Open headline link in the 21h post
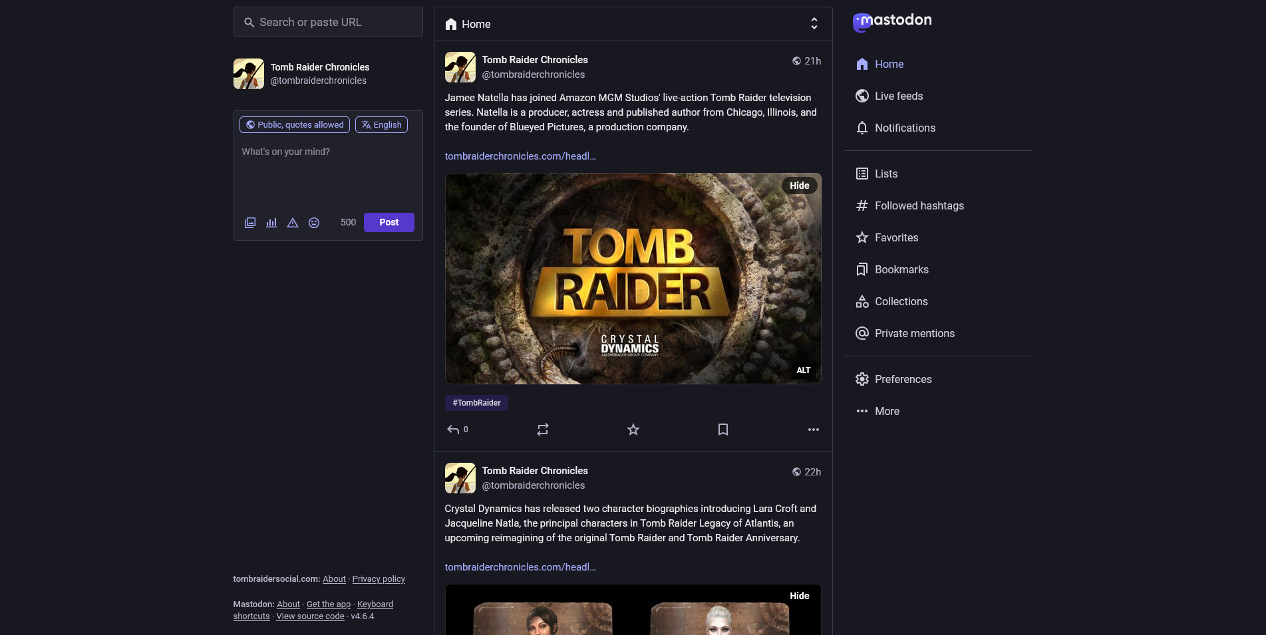 [520, 156]
